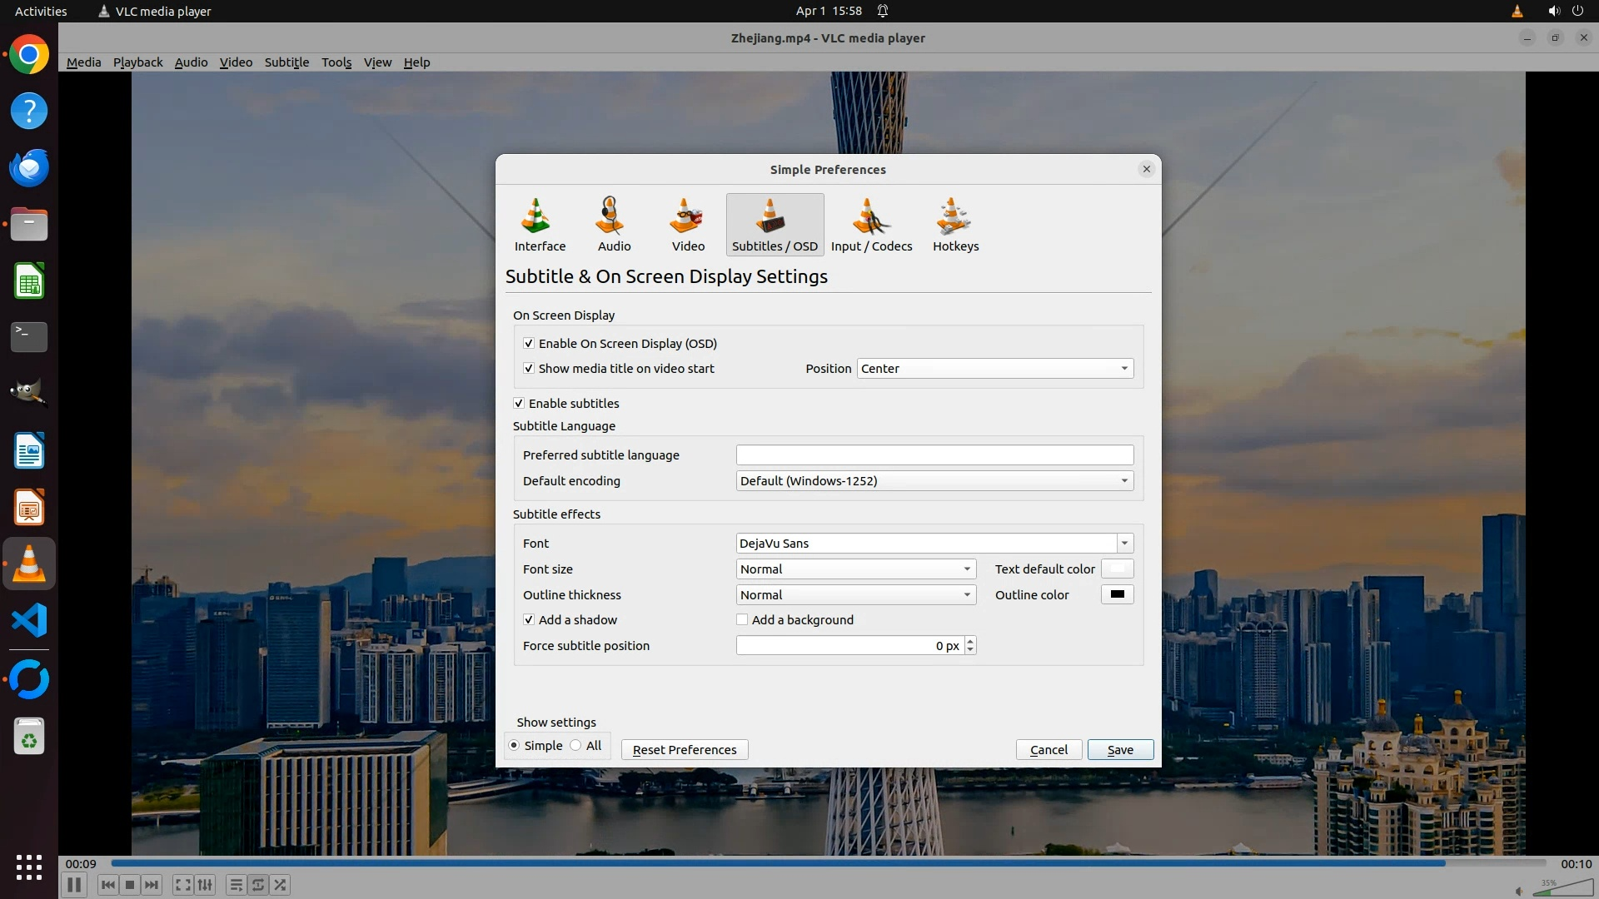1599x899 pixels.
Task: Uncheck Enable On Screen Display (OSD)
Action: pos(529,344)
